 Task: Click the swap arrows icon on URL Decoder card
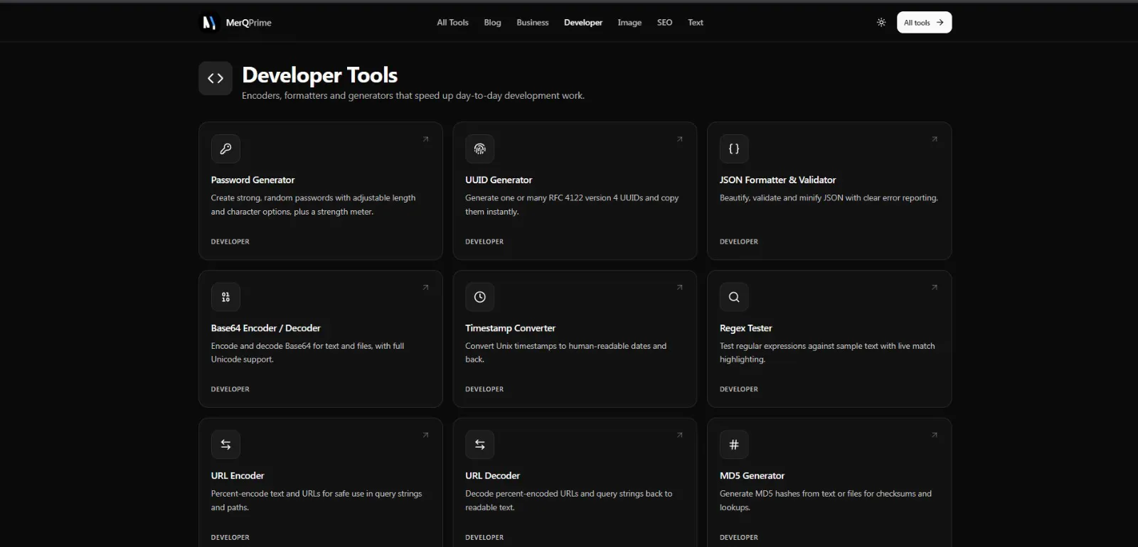480,445
